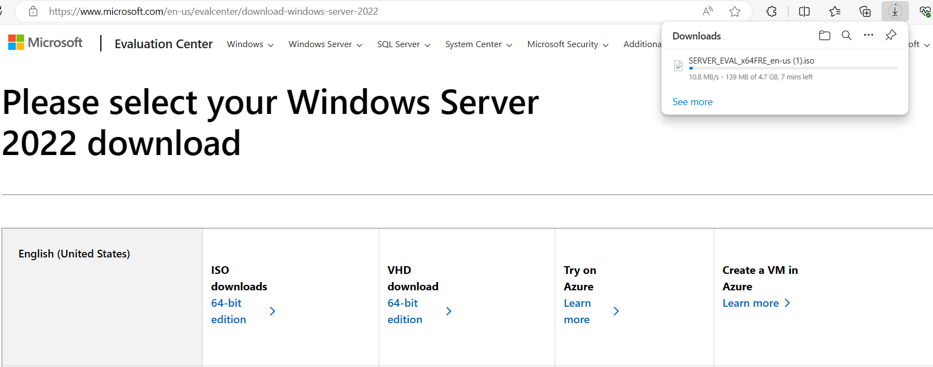Toggle the split screen icon

tap(804, 11)
